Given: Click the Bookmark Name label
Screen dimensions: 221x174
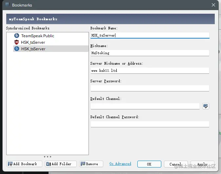Looking at the screenshot, I should pyautogui.click(x=104, y=28).
